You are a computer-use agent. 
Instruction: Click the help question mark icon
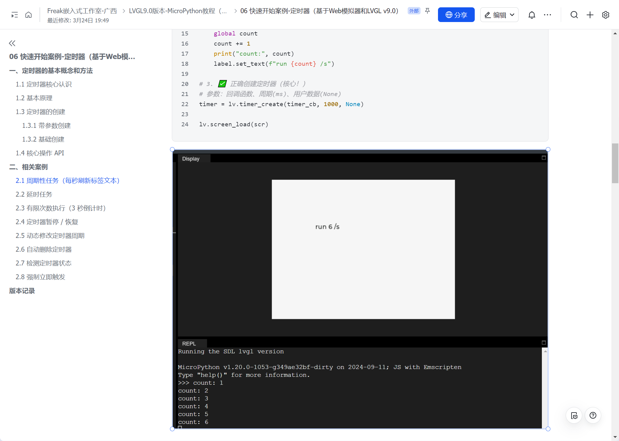[x=593, y=415]
